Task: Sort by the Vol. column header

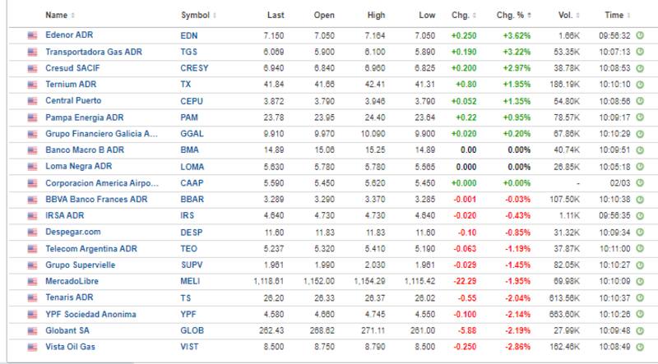Action: pos(563,15)
